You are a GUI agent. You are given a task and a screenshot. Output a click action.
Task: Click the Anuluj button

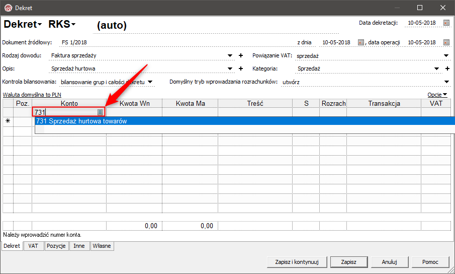pos(390,262)
